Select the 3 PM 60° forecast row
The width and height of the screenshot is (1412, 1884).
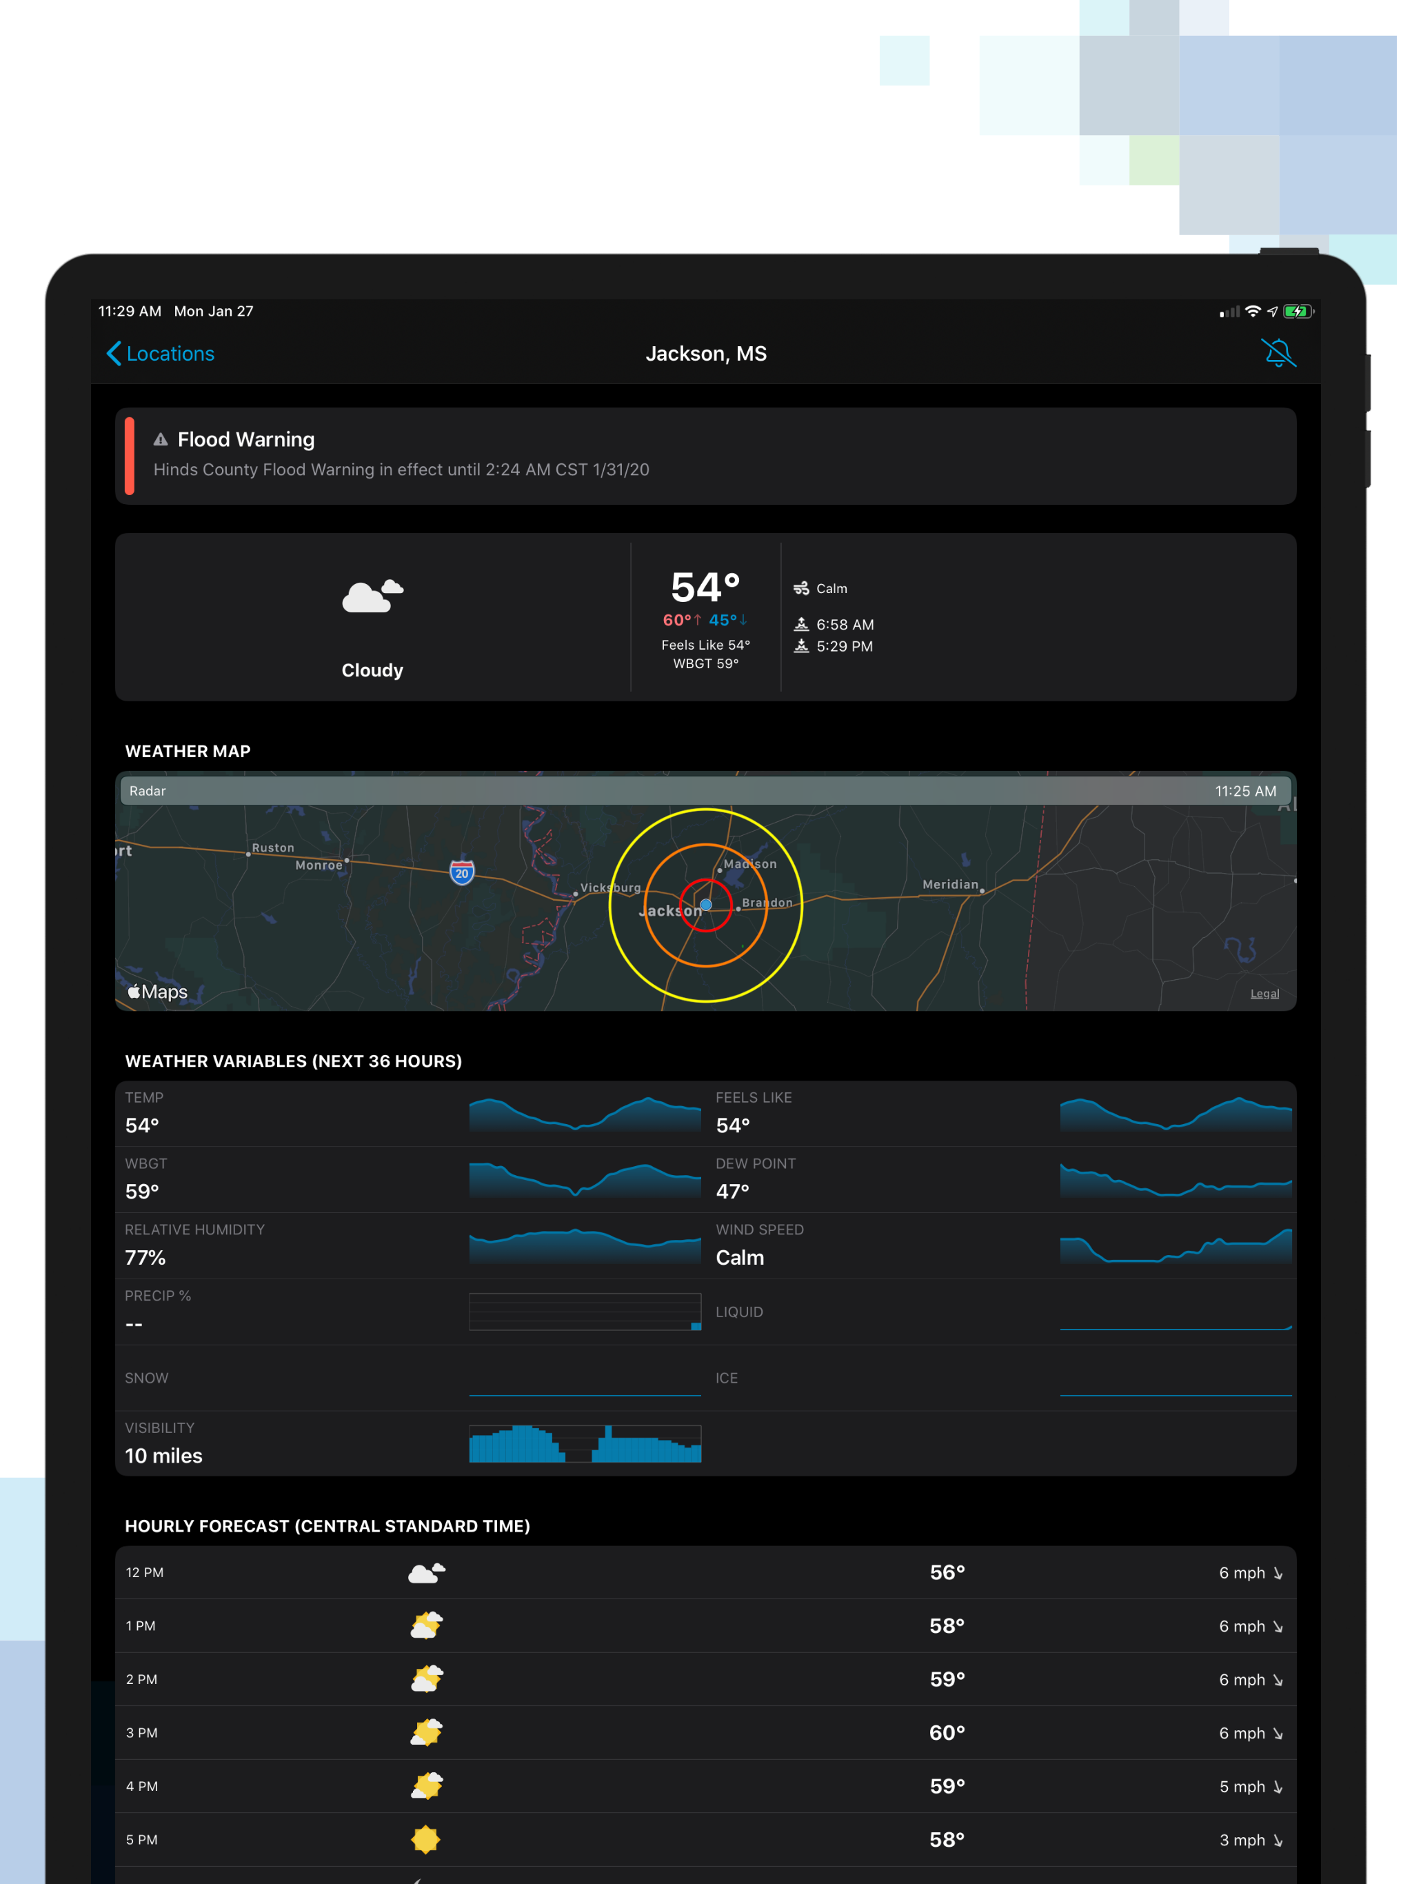coord(705,1732)
